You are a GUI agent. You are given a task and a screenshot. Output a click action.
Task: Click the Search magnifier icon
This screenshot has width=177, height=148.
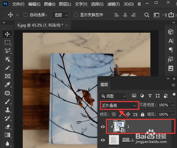click(147, 15)
